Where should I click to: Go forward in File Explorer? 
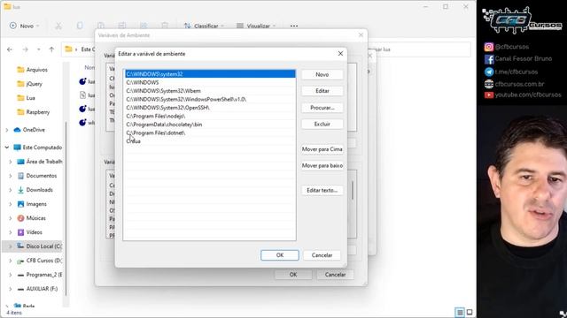tap(25, 49)
